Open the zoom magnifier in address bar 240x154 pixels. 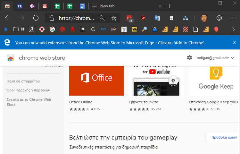102,18
